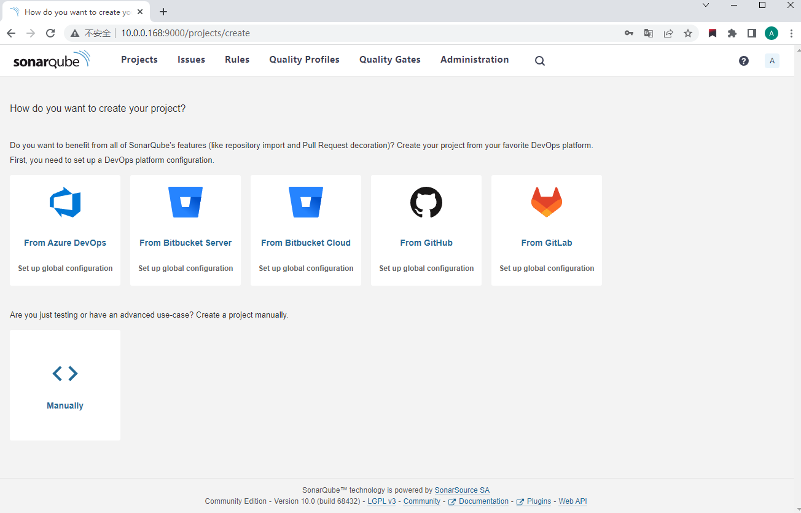Screen dimensions: 801x513
Task: Open SonarSource SA footer link
Action: pyautogui.click(x=462, y=490)
